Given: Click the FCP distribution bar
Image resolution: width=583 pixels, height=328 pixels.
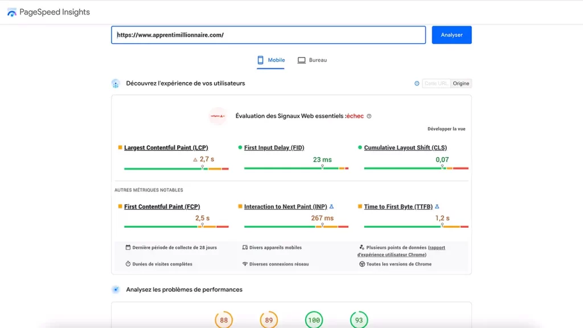Looking at the screenshot, I should point(176,227).
